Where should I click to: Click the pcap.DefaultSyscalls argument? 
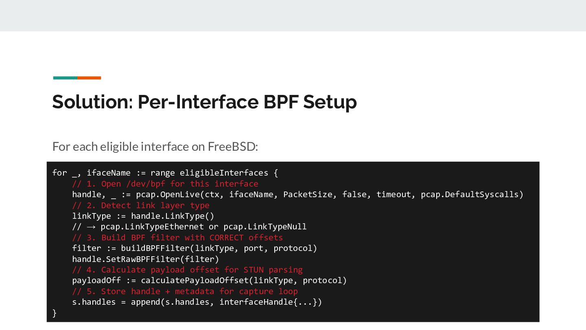472,194
